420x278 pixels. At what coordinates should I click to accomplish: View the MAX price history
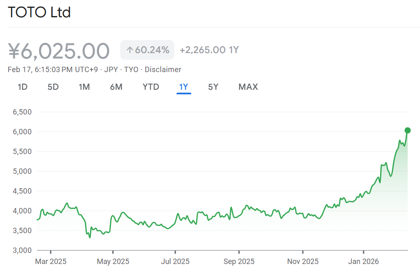coord(248,87)
